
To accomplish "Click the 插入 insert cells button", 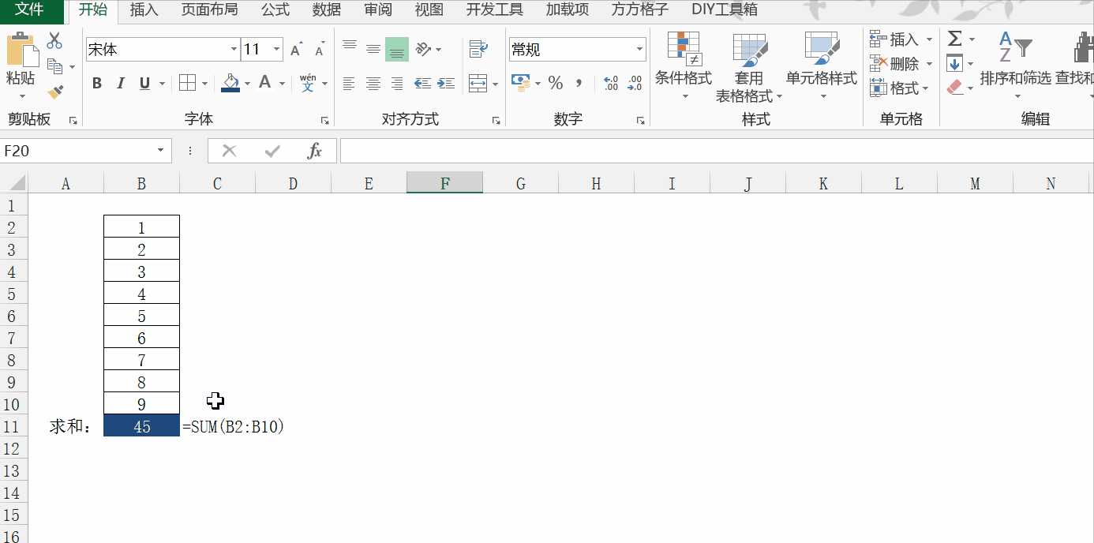I will click(x=901, y=39).
